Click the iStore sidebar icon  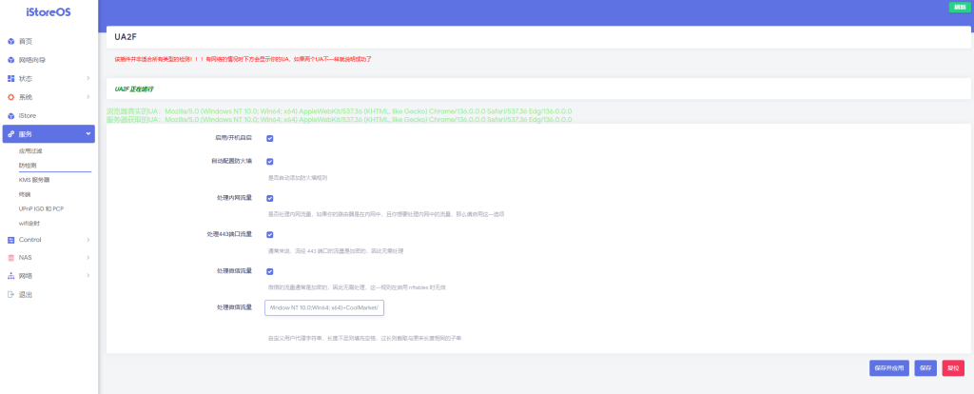tap(11, 115)
